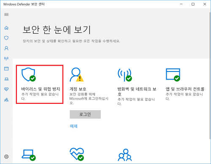Open device security laptop icon in sidebar
The height and width of the screenshot is (164, 211).
(6, 79)
